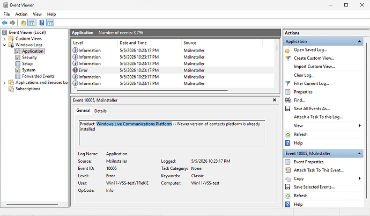
Task: Click Clear Log action
Action: coord(304,75)
